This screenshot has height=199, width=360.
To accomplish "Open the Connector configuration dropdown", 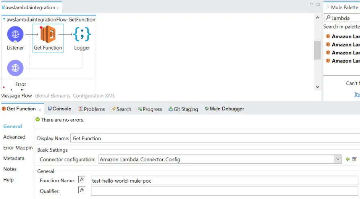I will (338, 159).
